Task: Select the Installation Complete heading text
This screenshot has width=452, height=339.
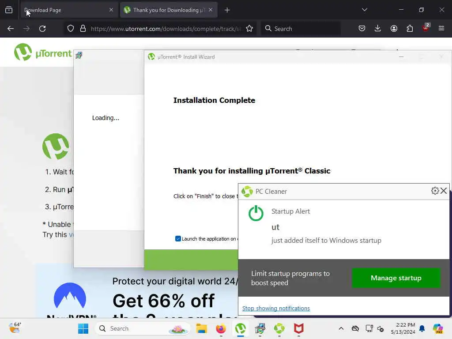Action: (214, 100)
